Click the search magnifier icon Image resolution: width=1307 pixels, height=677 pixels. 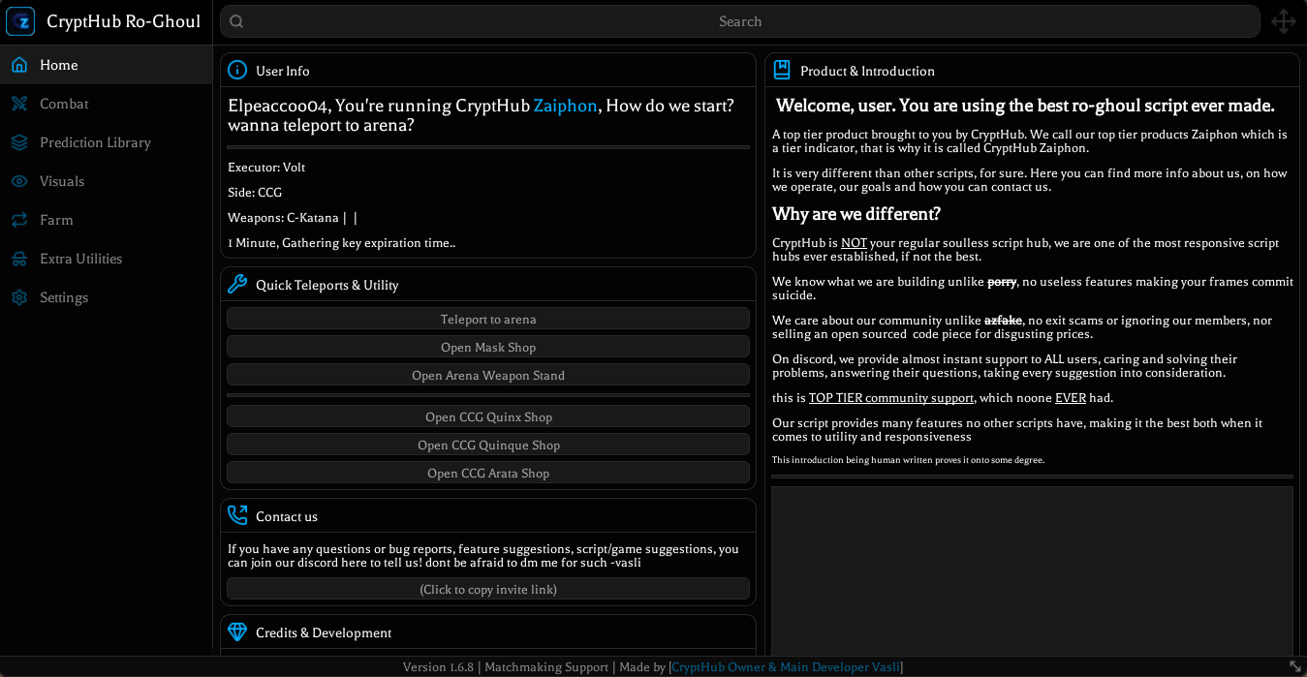236,21
